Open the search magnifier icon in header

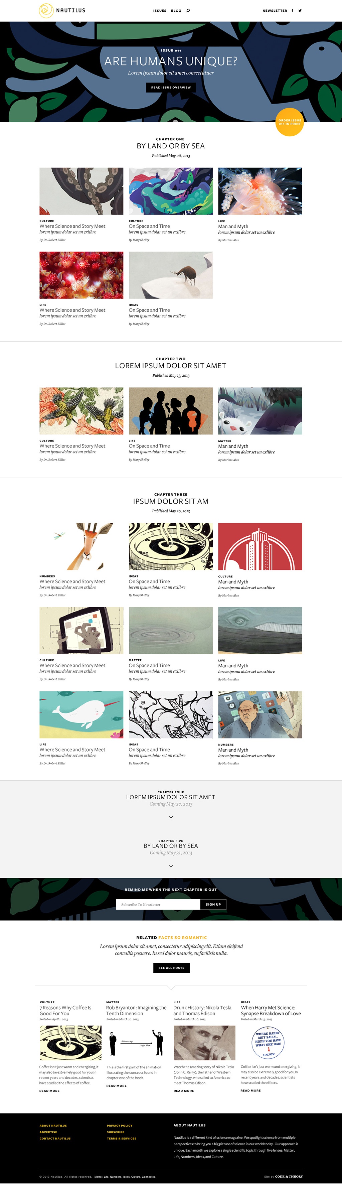pyautogui.click(x=188, y=11)
